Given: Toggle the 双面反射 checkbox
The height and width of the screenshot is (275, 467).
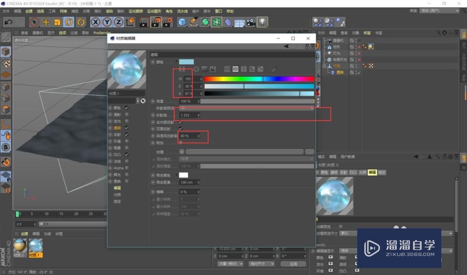Looking at the screenshot, I should (181, 129).
